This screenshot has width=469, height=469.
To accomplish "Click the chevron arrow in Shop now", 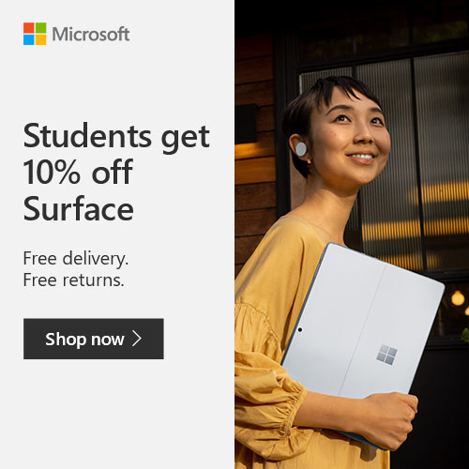I will pyautogui.click(x=137, y=339).
